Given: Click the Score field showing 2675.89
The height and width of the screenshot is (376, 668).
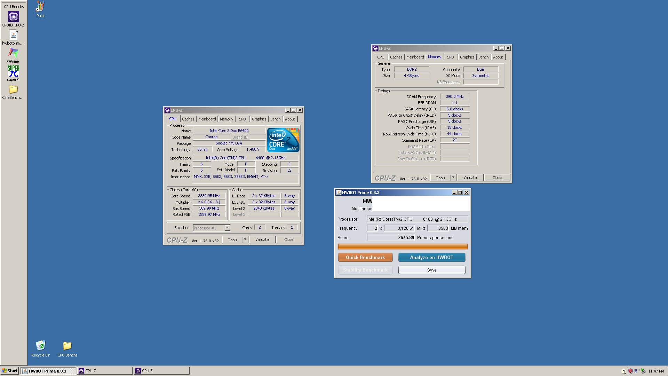Looking at the screenshot, I should (391, 237).
